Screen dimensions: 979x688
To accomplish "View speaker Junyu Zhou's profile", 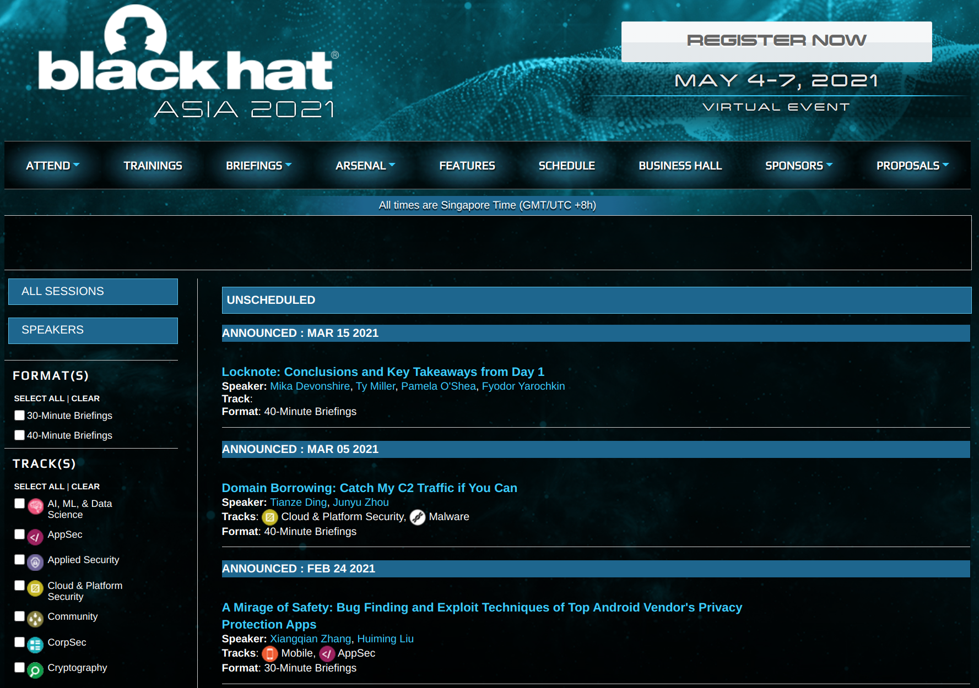I will click(x=361, y=503).
